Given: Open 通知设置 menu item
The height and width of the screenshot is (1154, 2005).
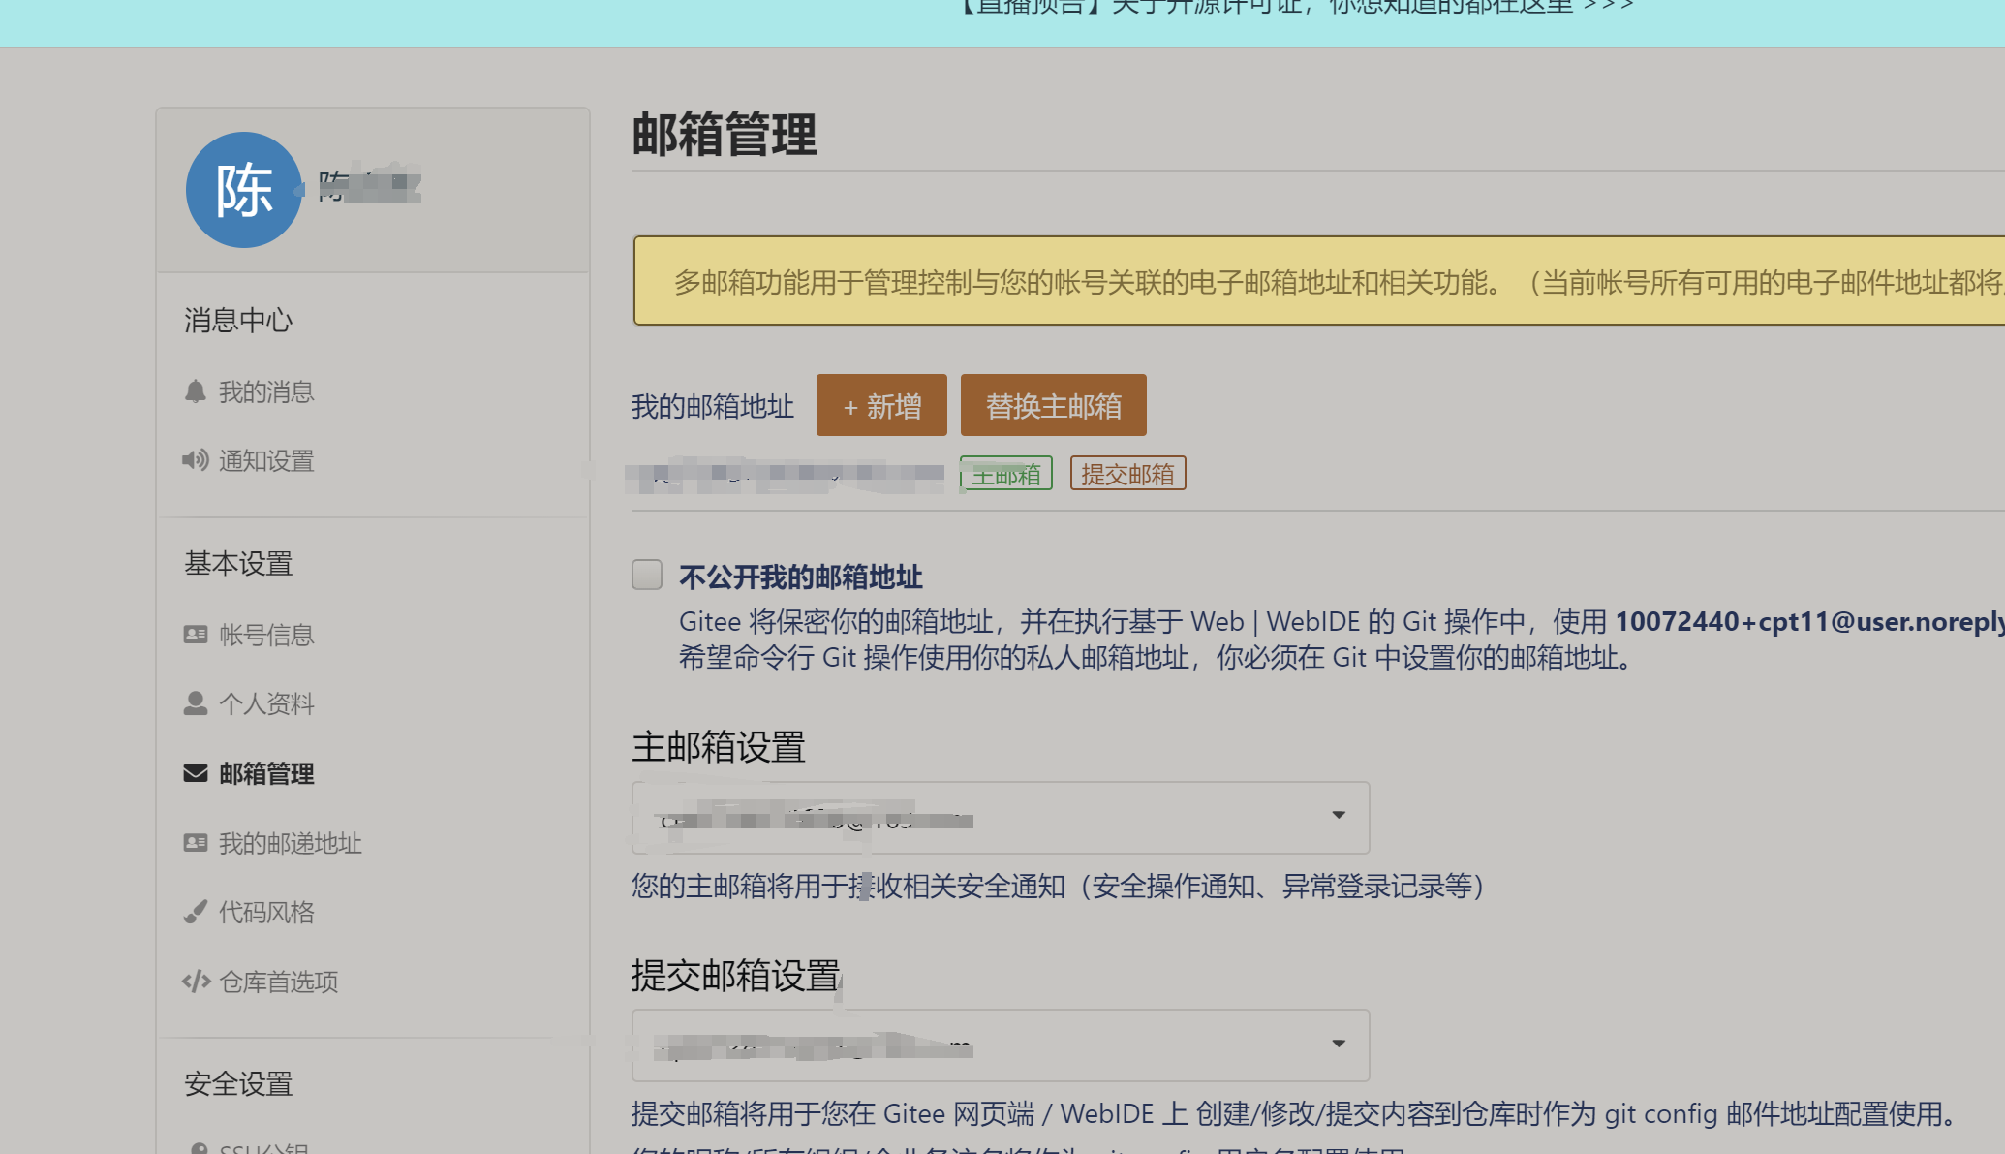Looking at the screenshot, I should click(266, 460).
